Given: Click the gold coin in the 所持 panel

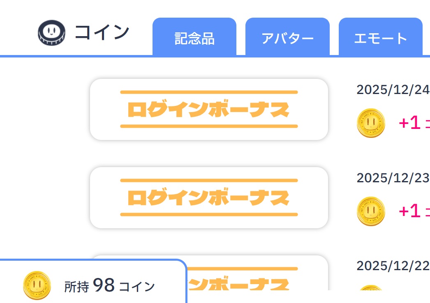Looking at the screenshot, I should pos(37,285).
